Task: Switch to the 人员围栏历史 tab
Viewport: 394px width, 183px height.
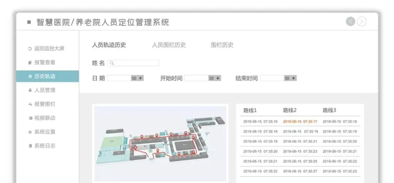Action: pyautogui.click(x=169, y=45)
